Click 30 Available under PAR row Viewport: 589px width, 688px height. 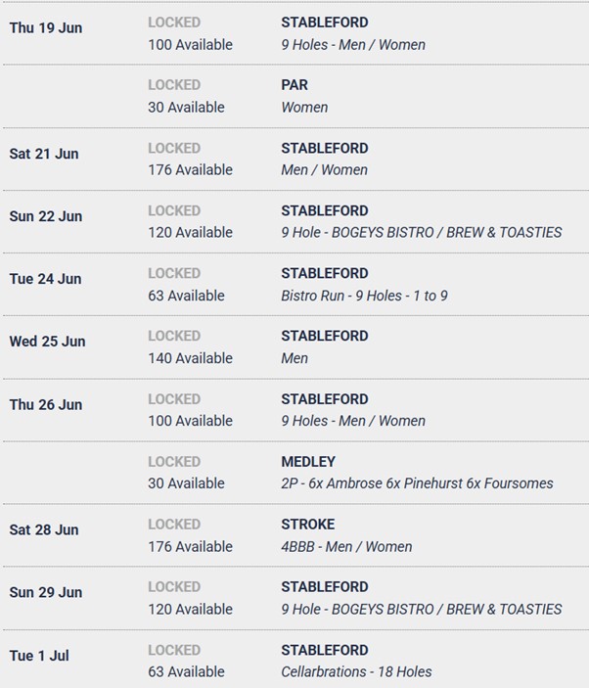point(186,107)
